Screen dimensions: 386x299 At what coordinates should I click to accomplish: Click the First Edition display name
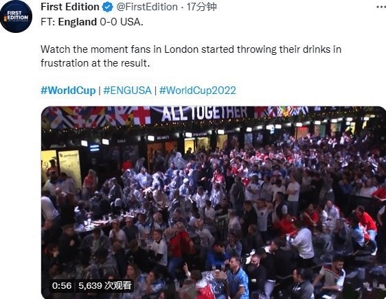(x=70, y=7)
